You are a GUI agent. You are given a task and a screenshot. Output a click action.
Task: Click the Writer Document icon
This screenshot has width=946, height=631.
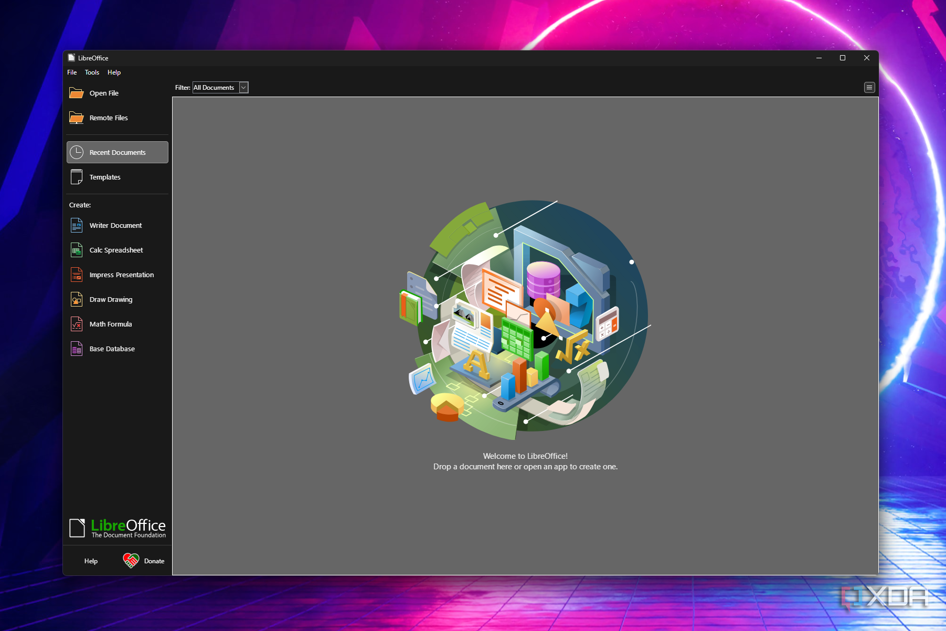pyautogui.click(x=77, y=225)
